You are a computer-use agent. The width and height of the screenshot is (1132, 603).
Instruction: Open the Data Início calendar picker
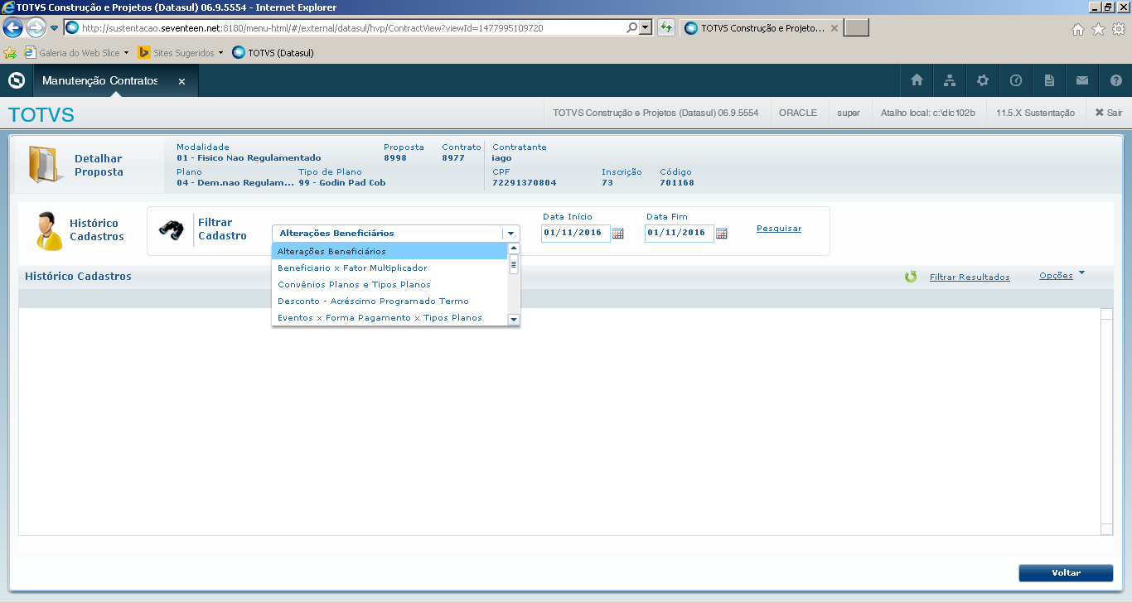click(618, 234)
